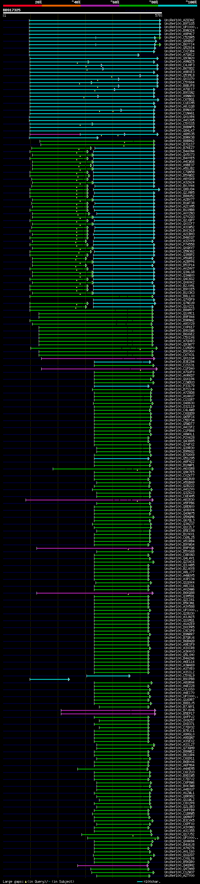Click the cyan ~100% identity legend segment
Viewport: 200px width, 884px height.
[178, 6]
